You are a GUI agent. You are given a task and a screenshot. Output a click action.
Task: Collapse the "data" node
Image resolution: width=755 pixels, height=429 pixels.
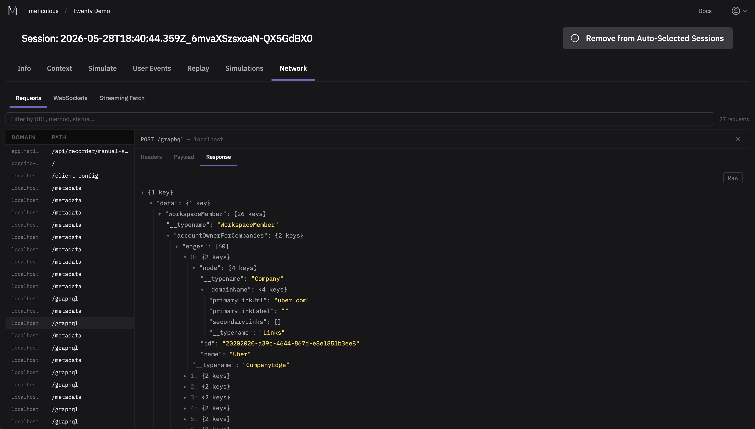151,203
